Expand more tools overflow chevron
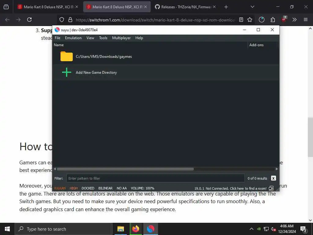Viewport: 313px width, 235px height. click(x=294, y=20)
